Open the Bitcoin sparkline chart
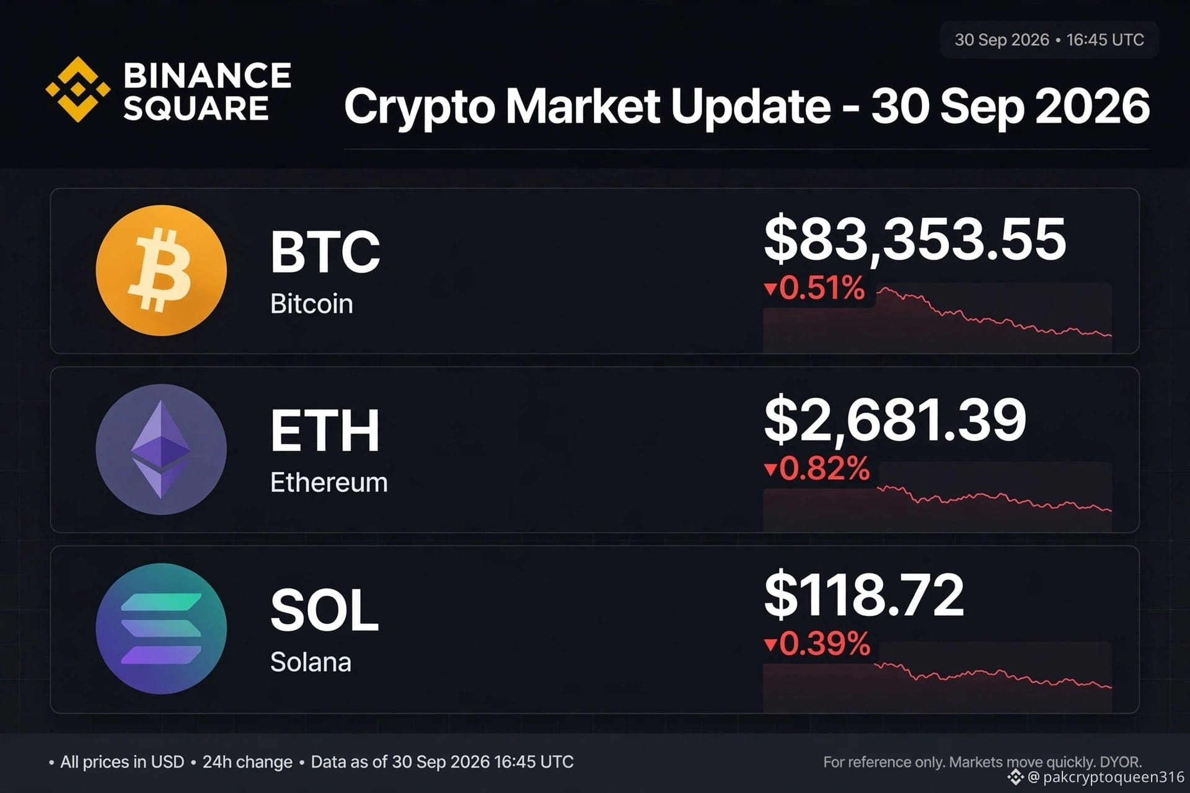The width and height of the screenshot is (1190, 793). (x=937, y=318)
